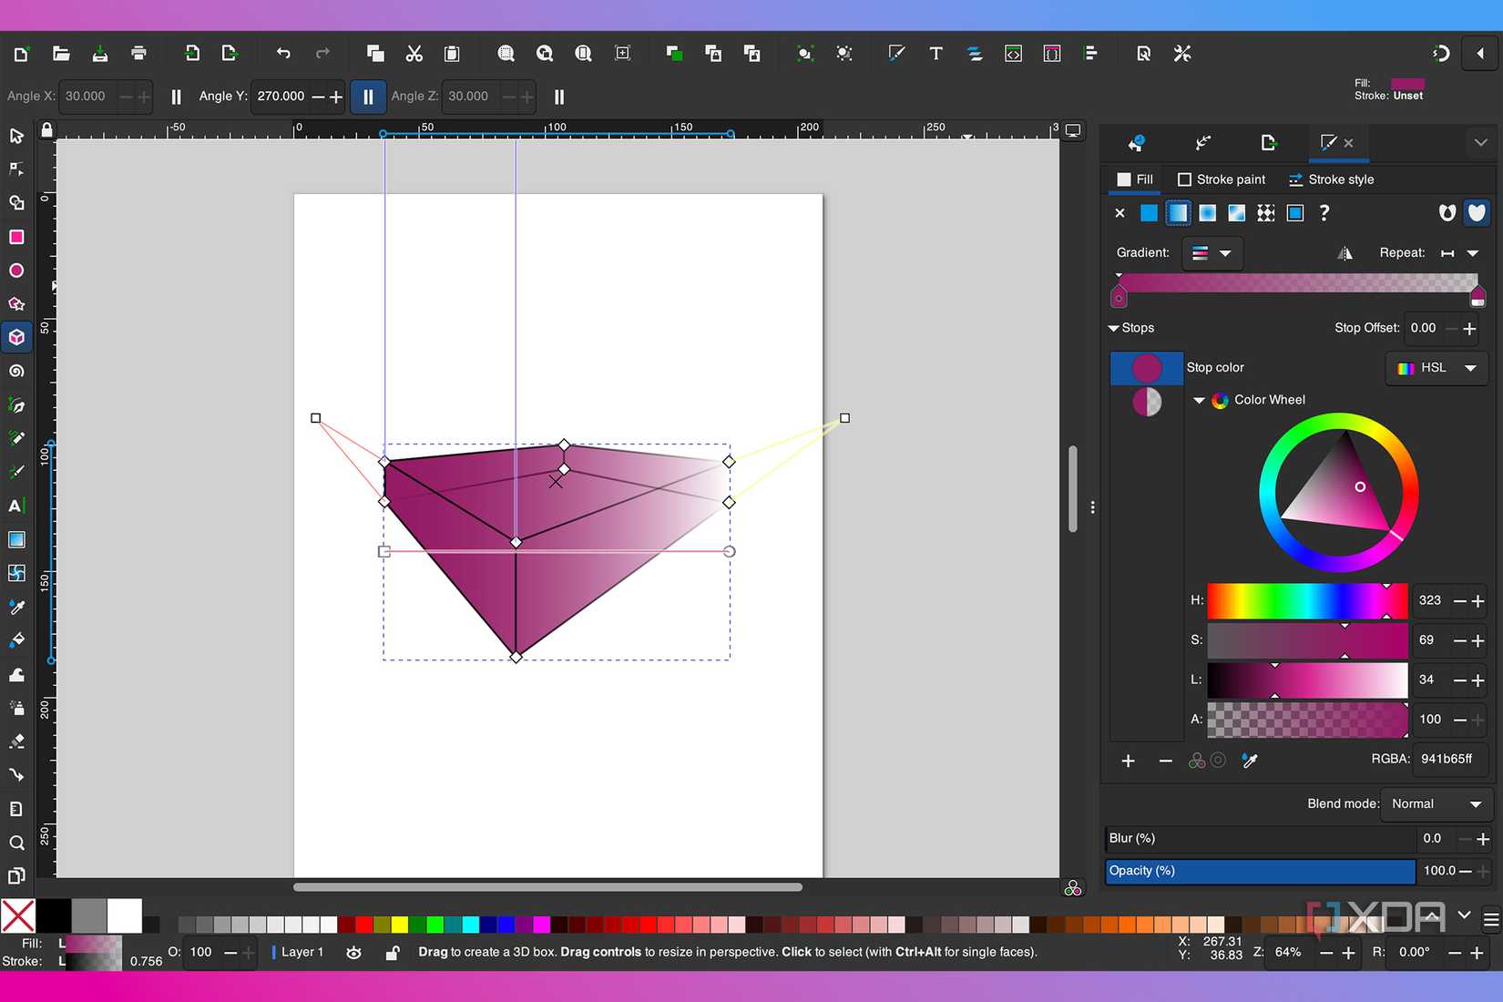Image resolution: width=1503 pixels, height=1002 pixels.
Task: Pick a color with the Dropper tool
Action: 16,607
